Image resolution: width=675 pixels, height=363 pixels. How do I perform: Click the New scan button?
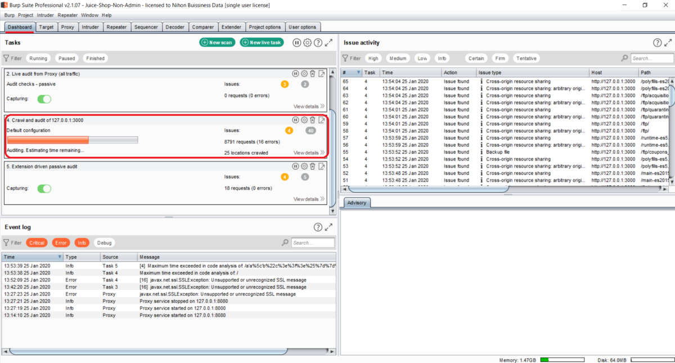click(x=217, y=43)
